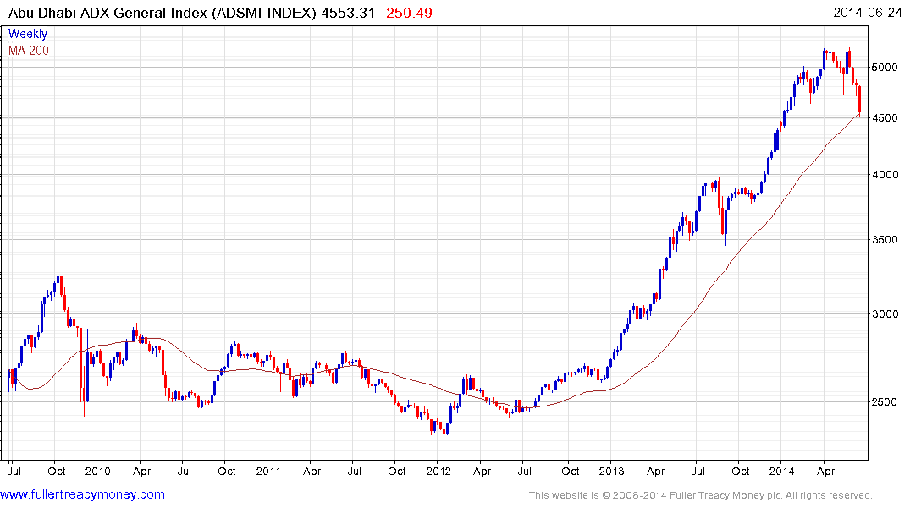Click the 4000 price axis label

coord(885,175)
